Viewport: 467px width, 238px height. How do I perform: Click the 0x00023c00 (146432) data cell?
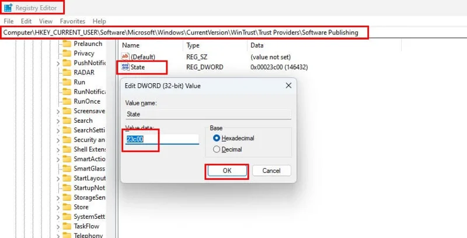(279, 68)
